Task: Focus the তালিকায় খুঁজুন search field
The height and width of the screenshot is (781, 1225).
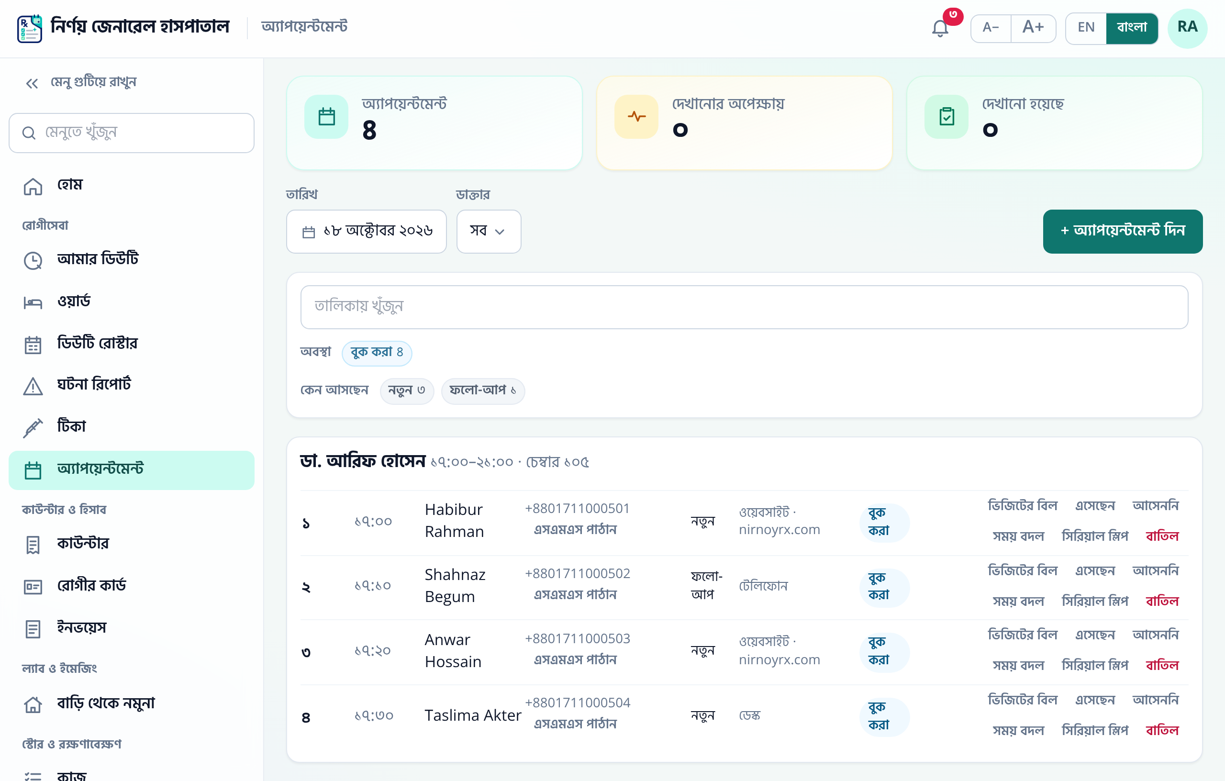Action: (744, 307)
